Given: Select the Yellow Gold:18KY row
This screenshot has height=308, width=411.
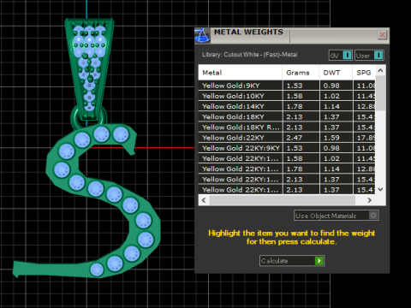Looking at the screenshot, I should 287,116.
